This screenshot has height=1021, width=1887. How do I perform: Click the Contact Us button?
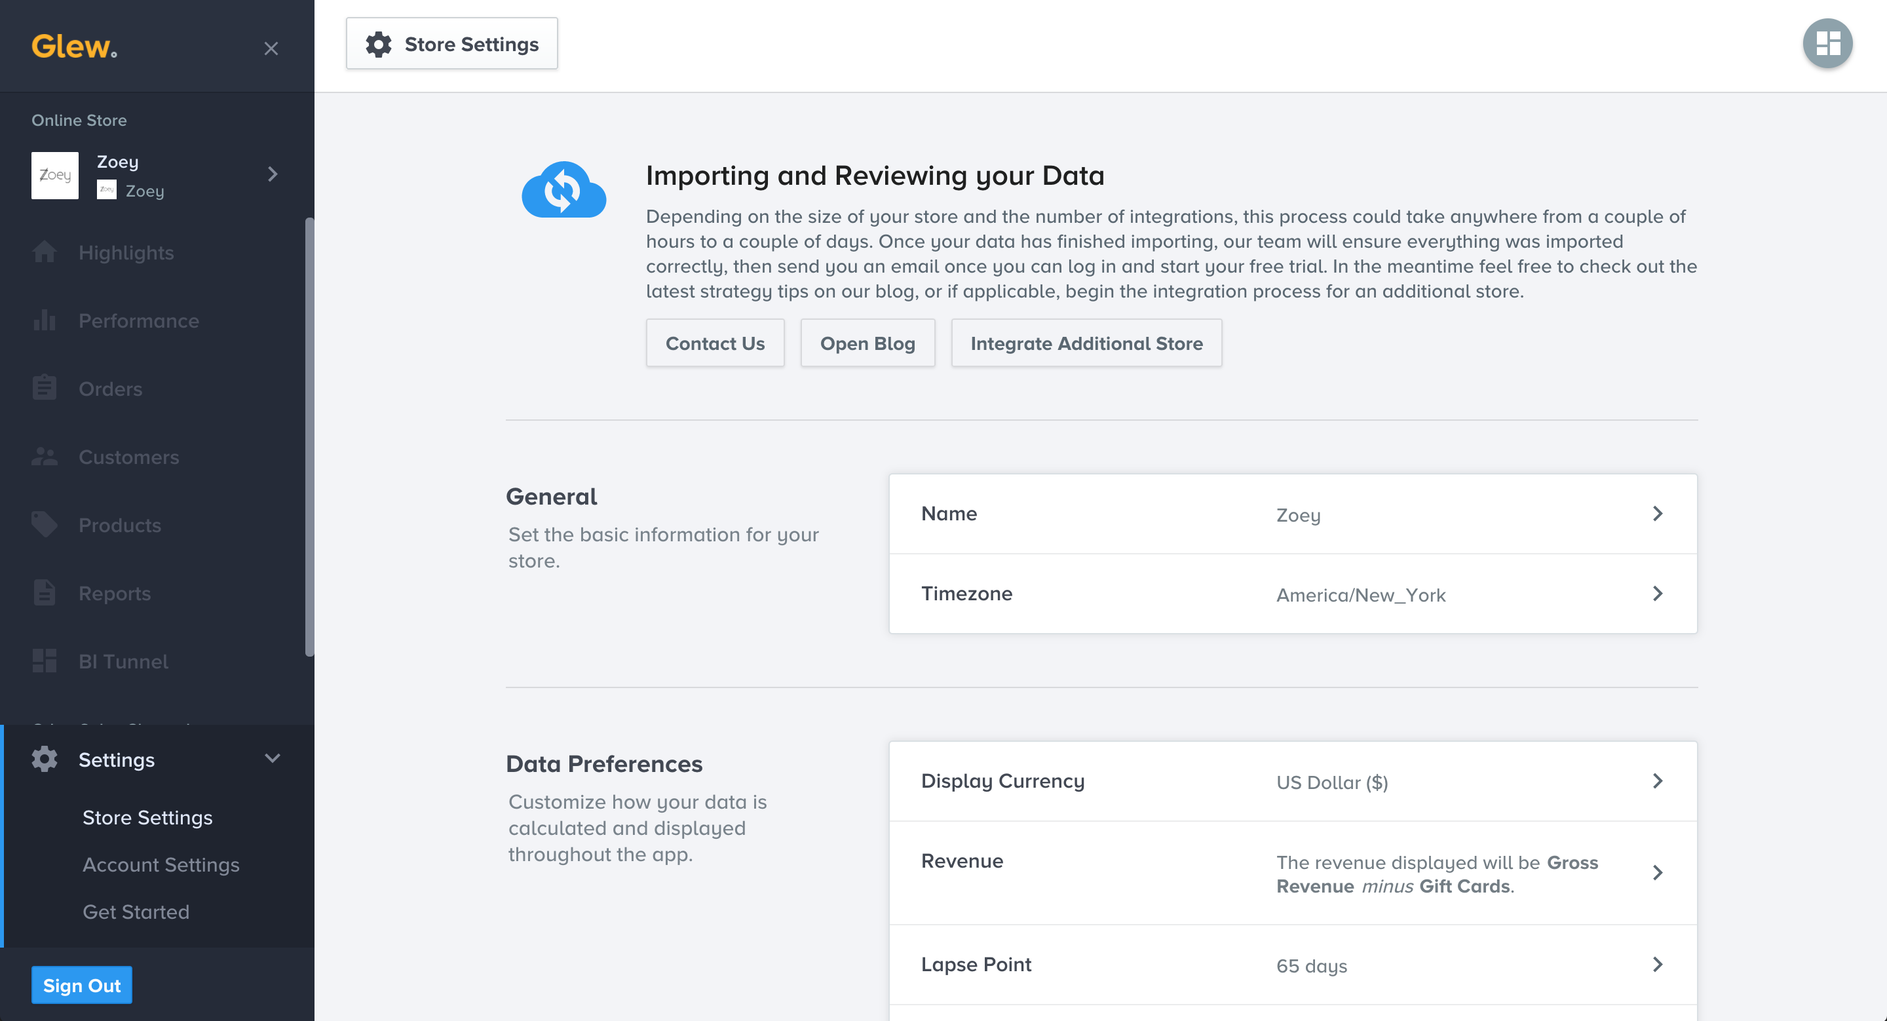click(x=714, y=343)
